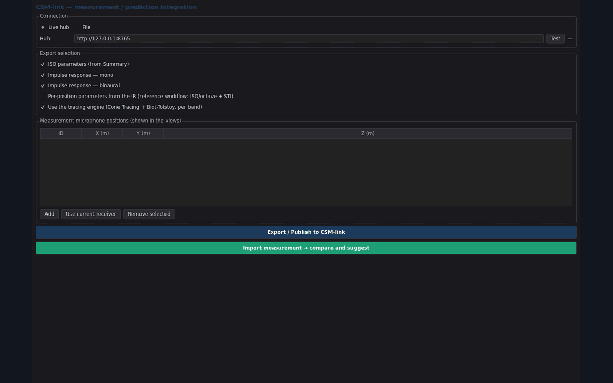The height and width of the screenshot is (383, 613).
Task: Click the connection status dash indicator
Action: pos(570,39)
